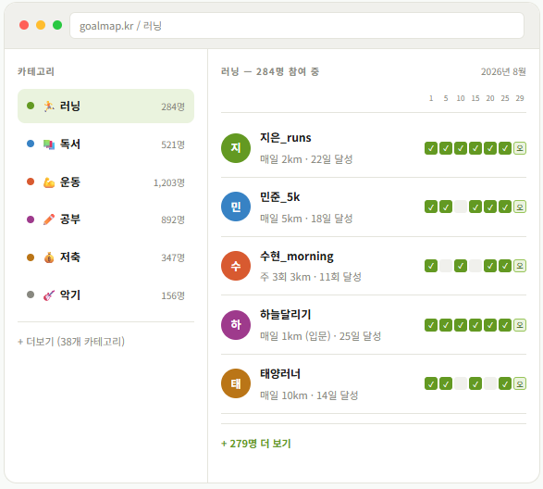Screen dimensions: 543x489
Task: Click the 284명 count in 러닝 row
Action: pos(173,107)
